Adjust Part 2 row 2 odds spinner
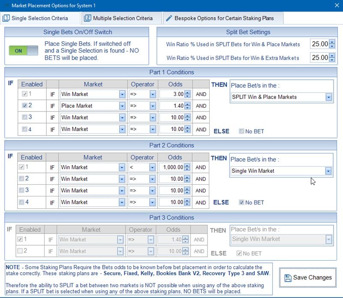Viewport: 343px width, 298px height. coord(187,179)
